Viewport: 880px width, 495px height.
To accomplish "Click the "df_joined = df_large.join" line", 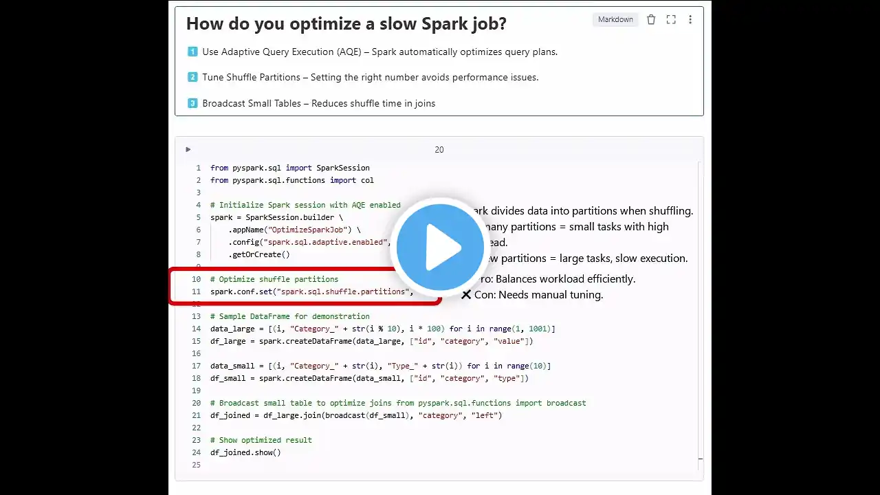I will coord(356,415).
